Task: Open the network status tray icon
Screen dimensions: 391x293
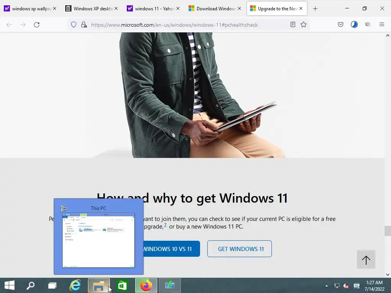Action: tap(336, 286)
